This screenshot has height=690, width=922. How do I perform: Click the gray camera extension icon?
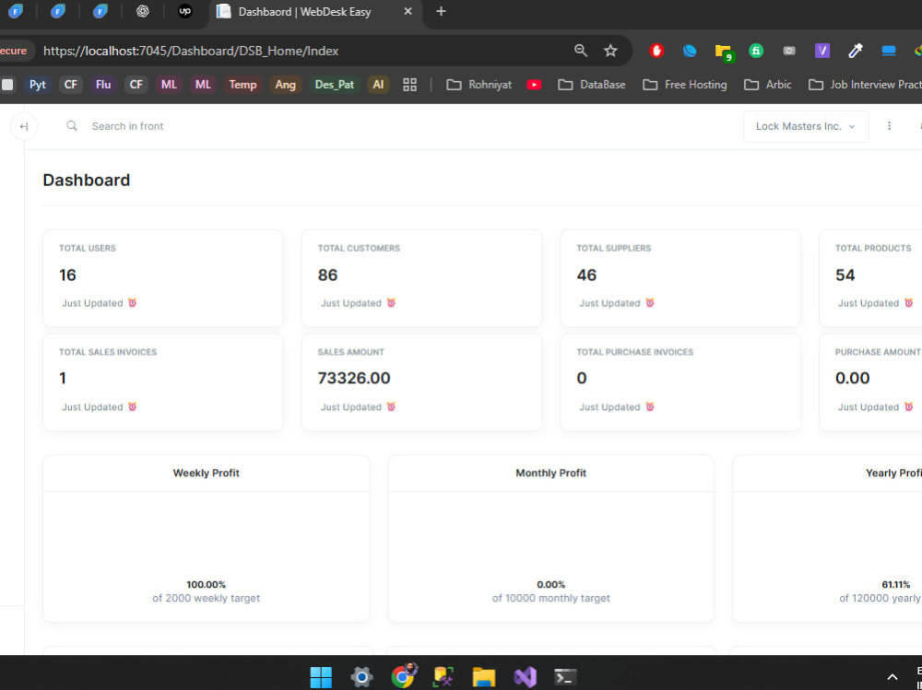(789, 52)
